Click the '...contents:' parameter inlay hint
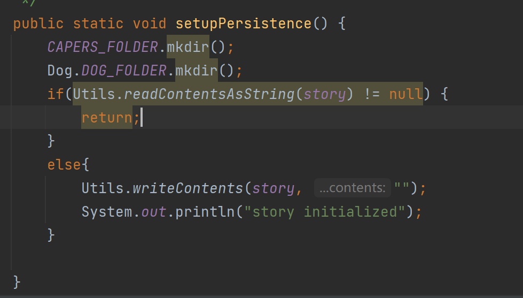 [352, 188]
